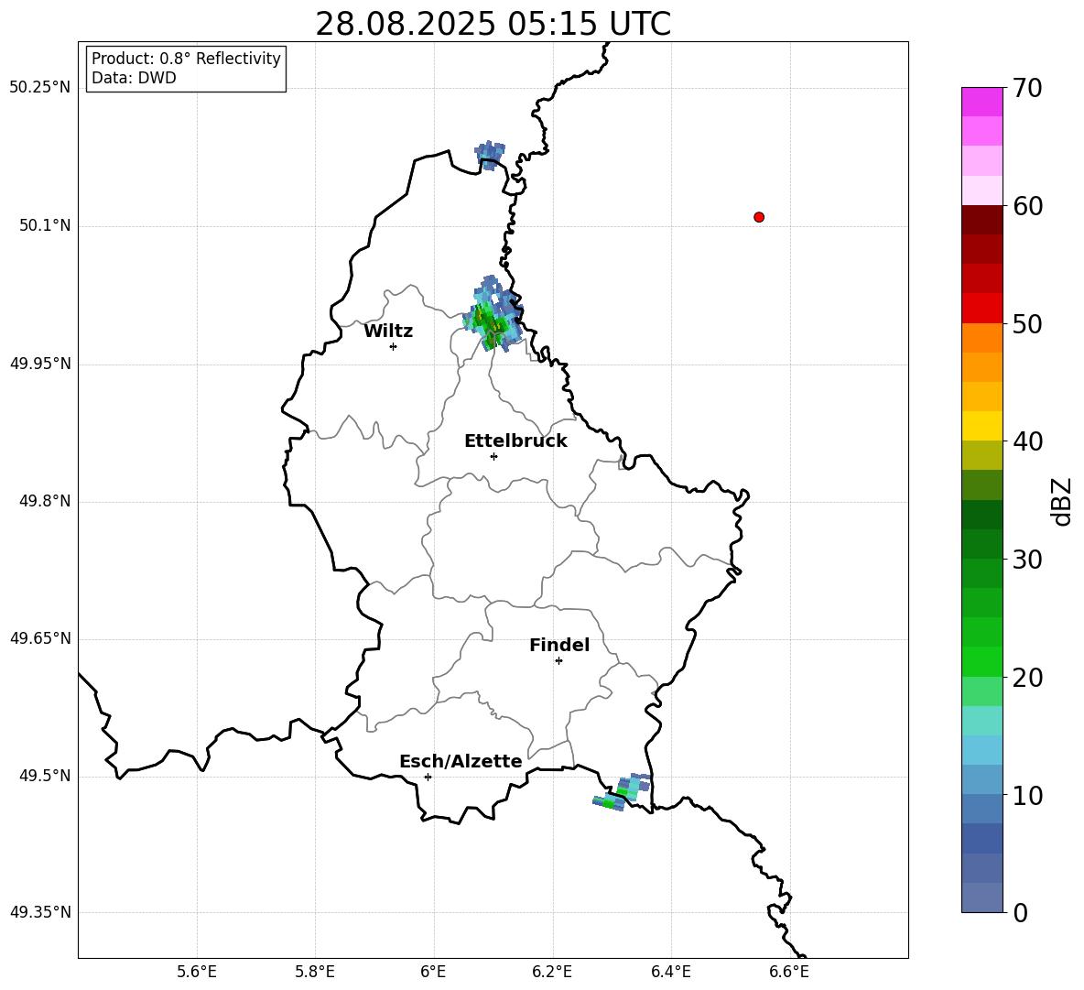
Task: Click the red dot radar site marker
Action: tap(759, 217)
